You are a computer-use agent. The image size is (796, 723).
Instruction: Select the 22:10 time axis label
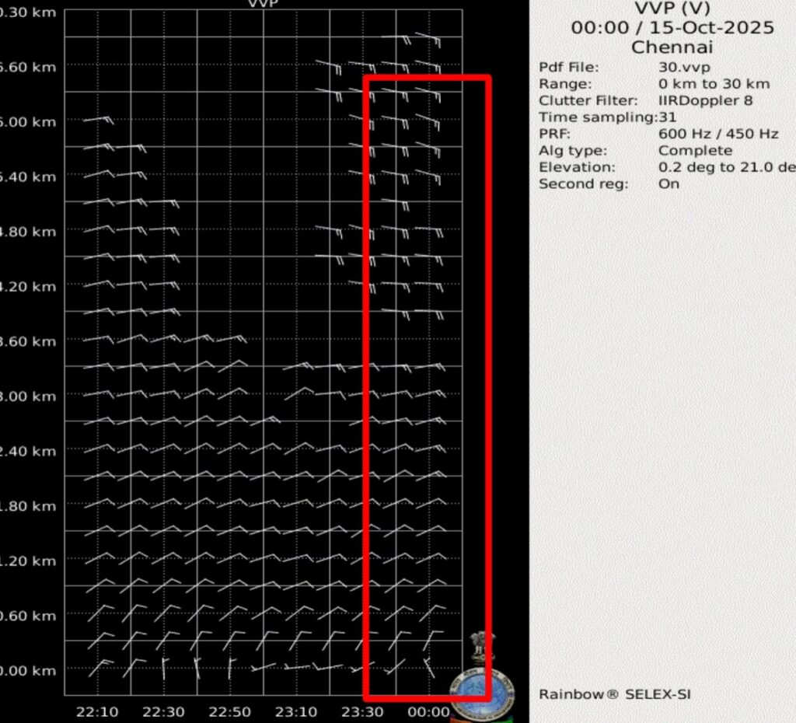tap(98, 712)
